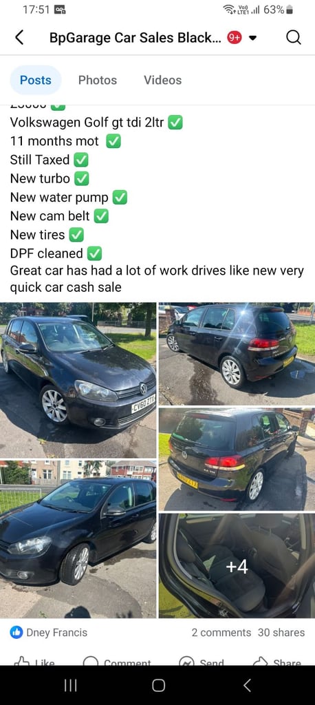
Task: Open the 9+ notifications badge
Action: coord(235,38)
